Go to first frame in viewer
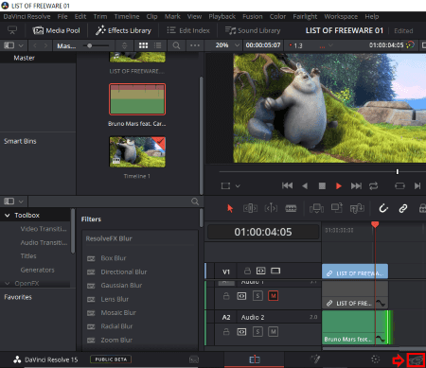 pos(287,185)
